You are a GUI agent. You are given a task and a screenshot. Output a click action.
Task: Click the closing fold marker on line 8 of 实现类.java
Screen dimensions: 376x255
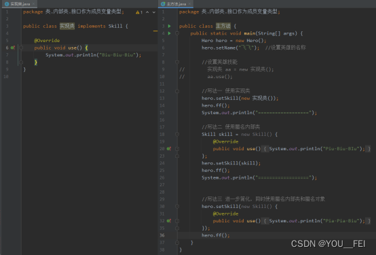21,63
